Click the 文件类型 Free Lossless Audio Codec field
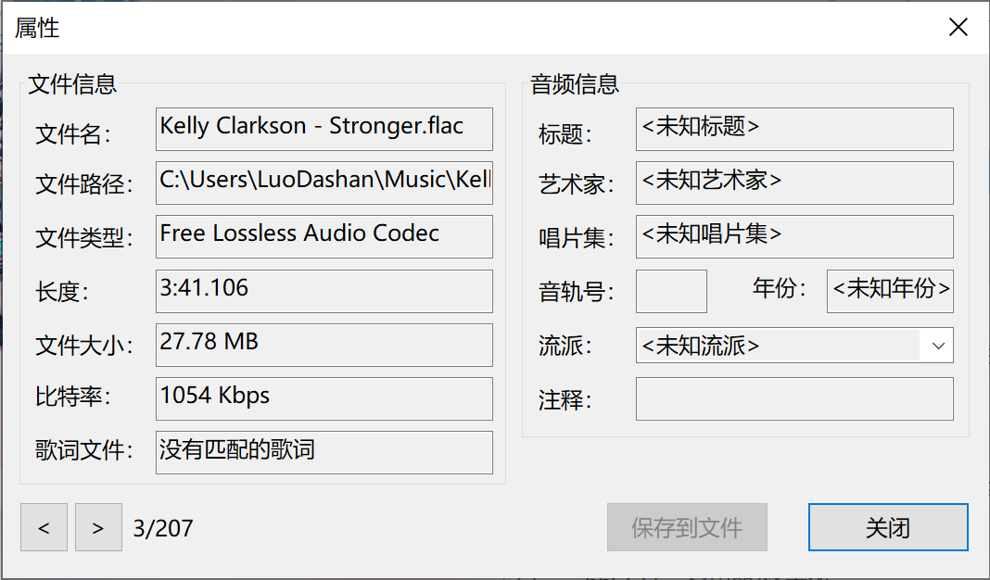The width and height of the screenshot is (990, 580). [324, 236]
